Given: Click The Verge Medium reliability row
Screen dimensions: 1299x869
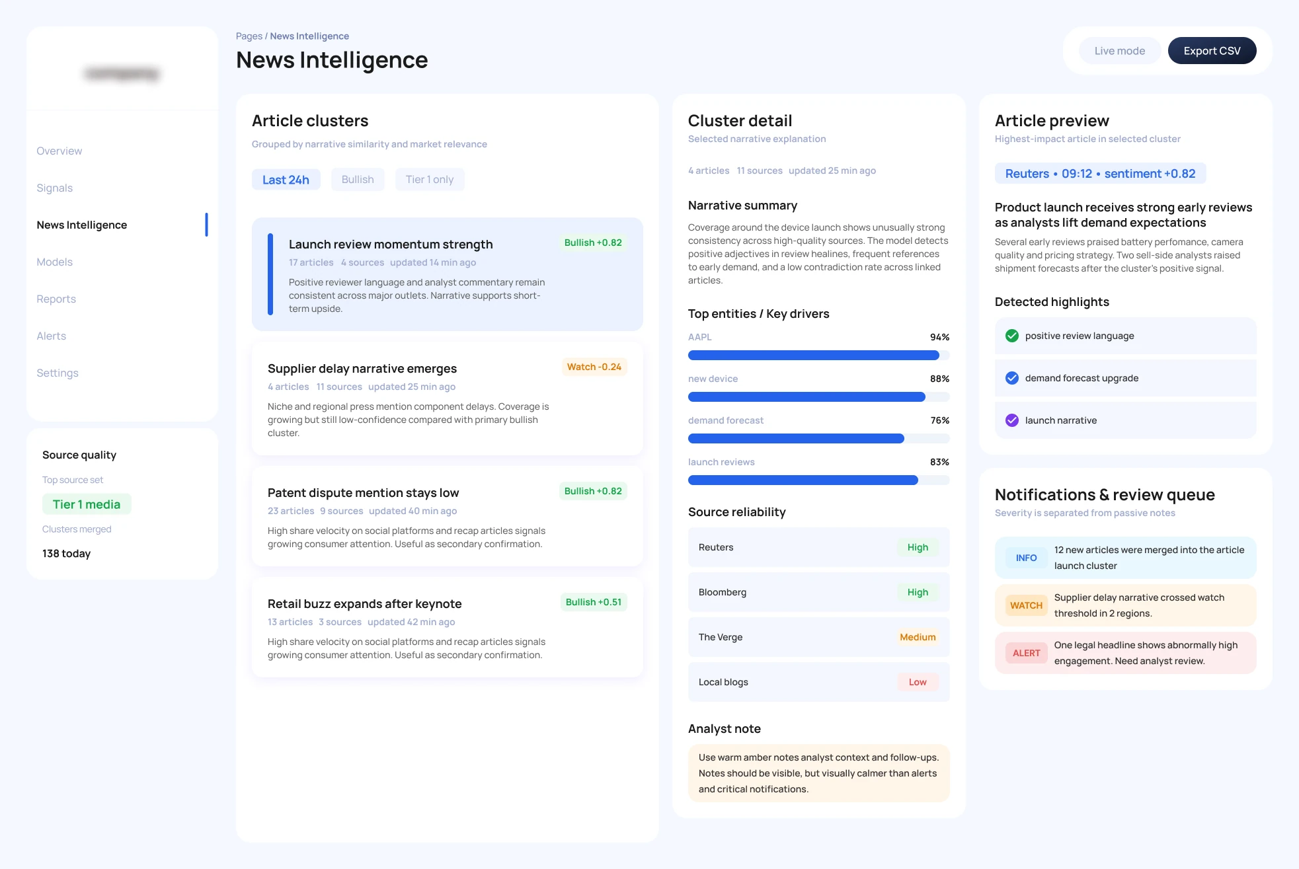Looking at the screenshot, I should coord(818,637).
